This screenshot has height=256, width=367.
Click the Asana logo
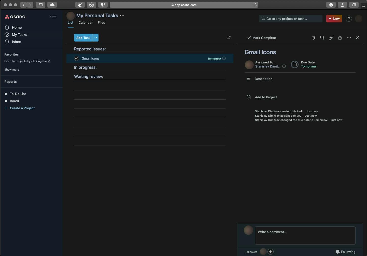point(15,17)
